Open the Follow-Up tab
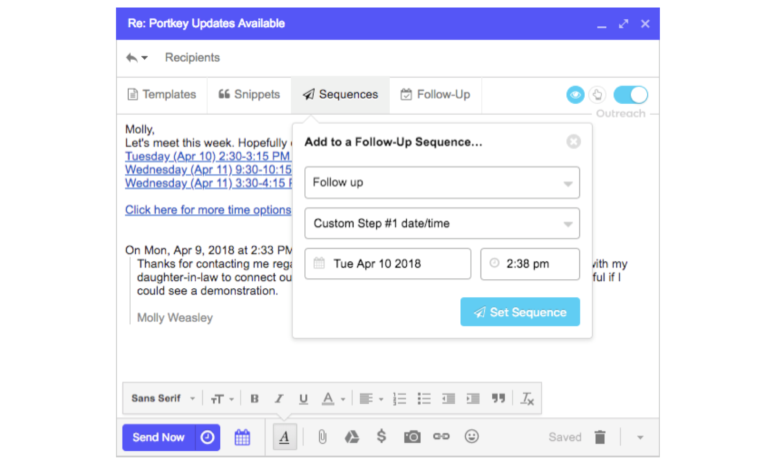This screenshot has height=463, width=774. (435, 94)
